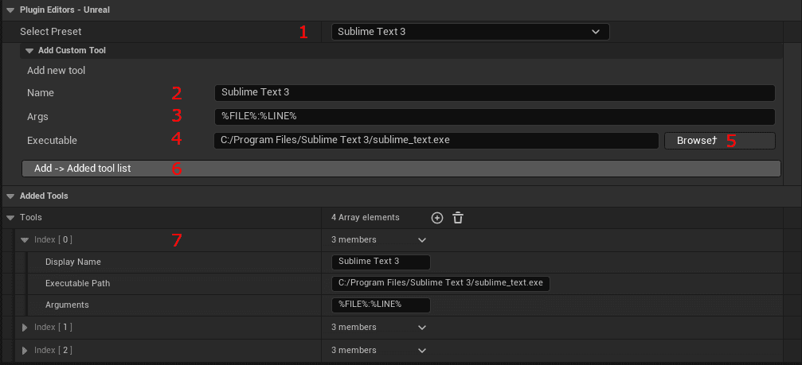Focus the Executable path input field

point(436,141)
